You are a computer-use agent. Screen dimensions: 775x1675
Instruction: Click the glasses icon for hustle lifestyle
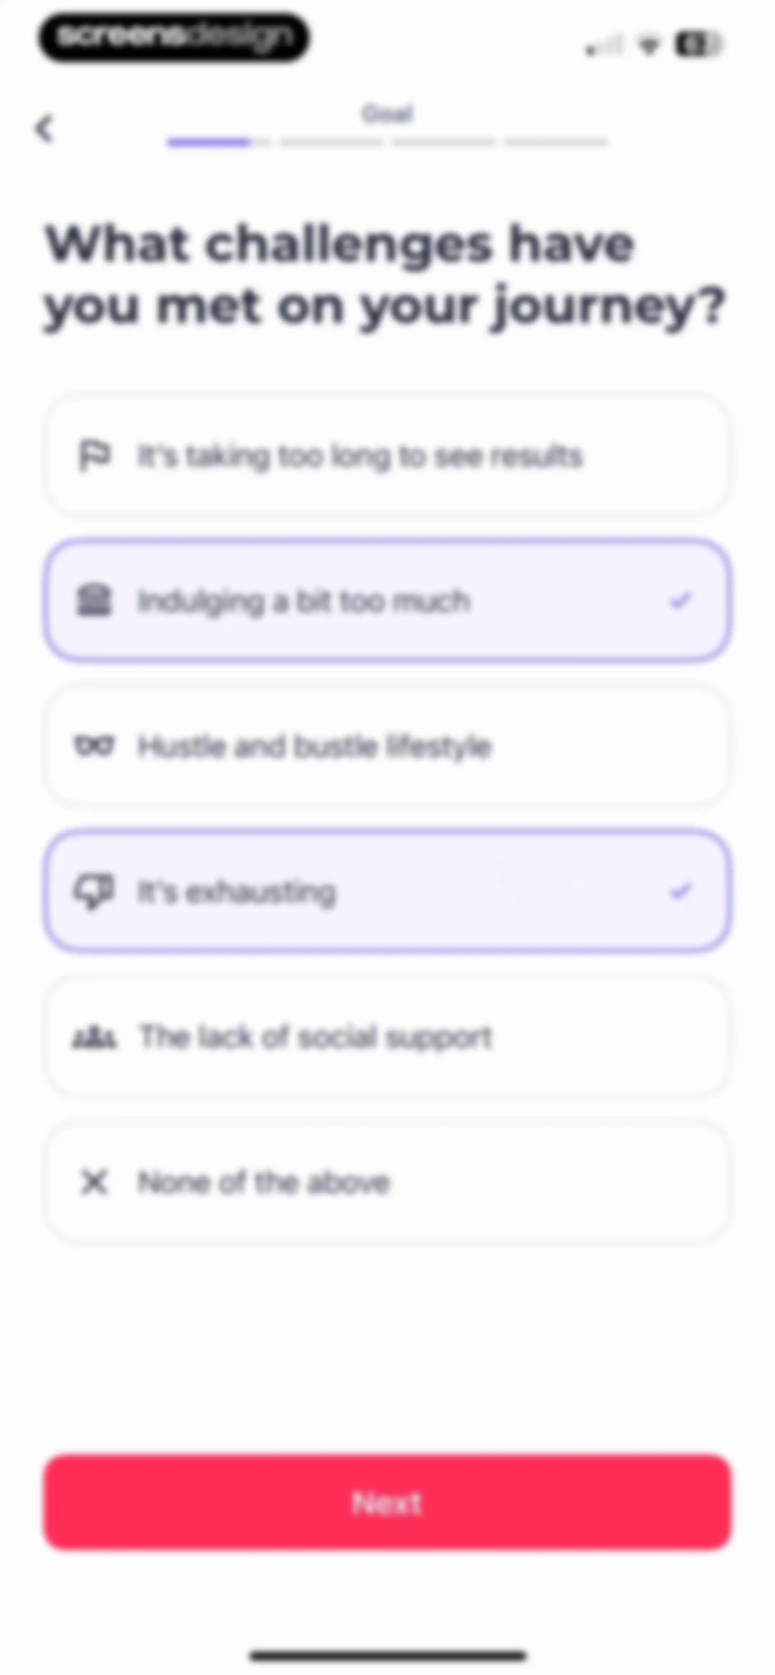coord(94,745)
